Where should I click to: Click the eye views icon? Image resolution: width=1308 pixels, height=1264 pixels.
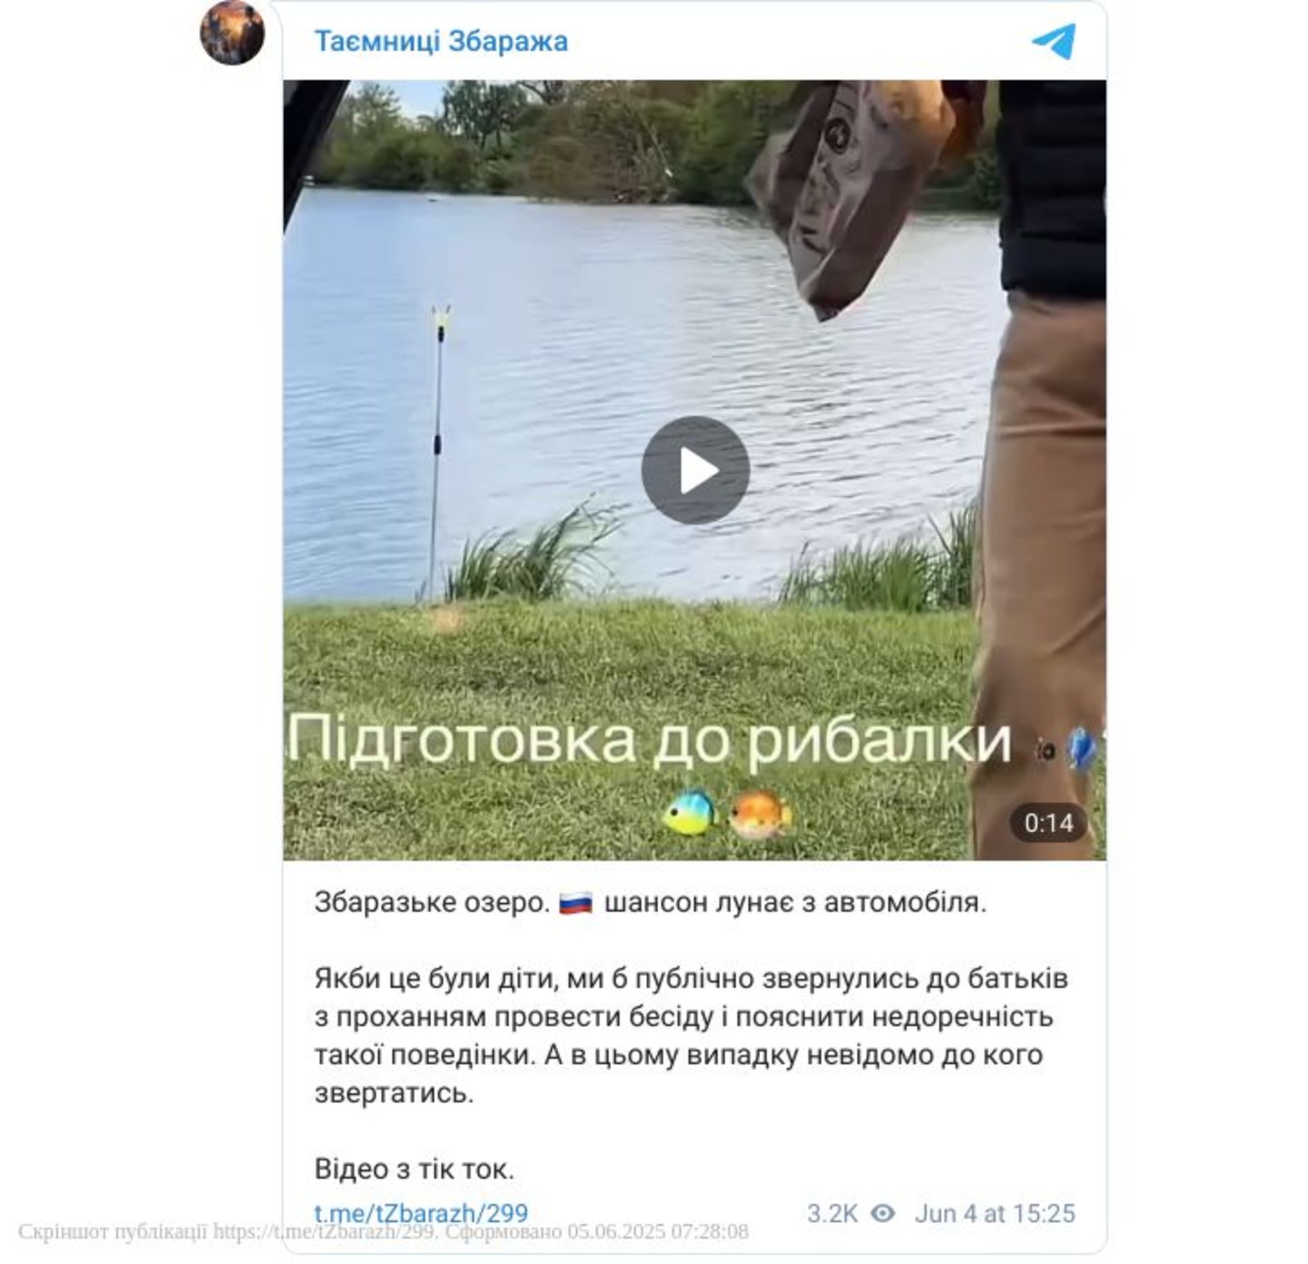coord(883,1213)
